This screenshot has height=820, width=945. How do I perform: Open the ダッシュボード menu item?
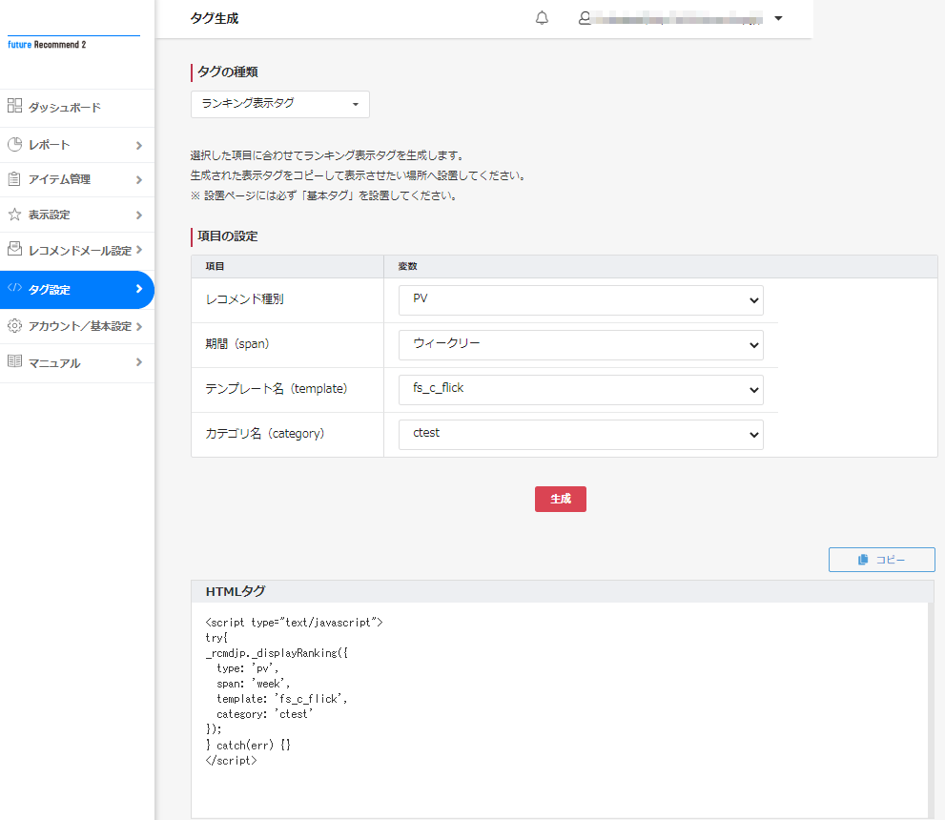tap(77, 107)
